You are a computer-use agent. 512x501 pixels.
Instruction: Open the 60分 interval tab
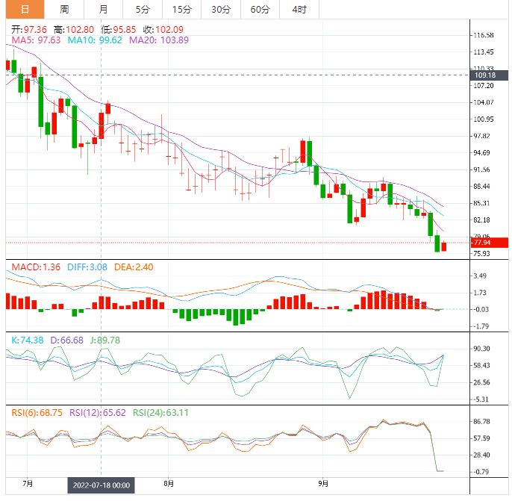[x=260, y=9]
